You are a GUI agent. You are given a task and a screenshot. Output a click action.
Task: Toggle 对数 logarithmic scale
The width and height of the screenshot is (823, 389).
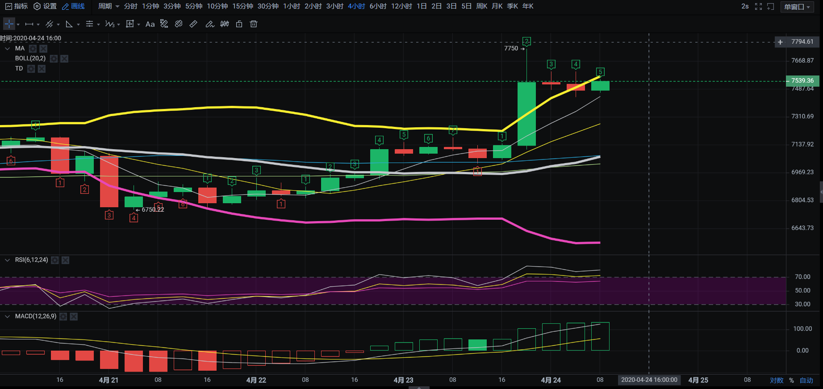coord(777,381)
